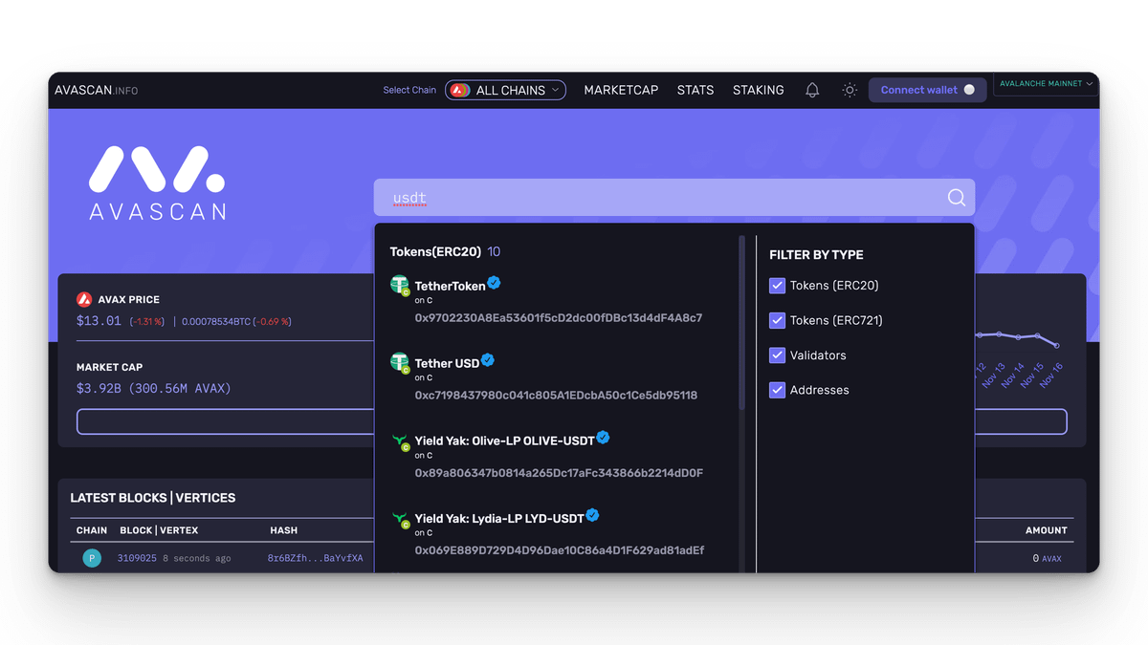Screen dimensions: 1148x645
Task: Click the TetherToken token icon
Action: tap(400, 286)
